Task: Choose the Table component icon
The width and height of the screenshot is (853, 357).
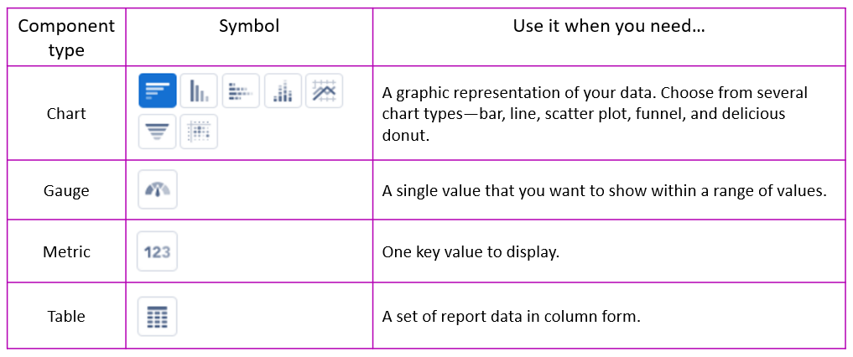Action: 157,316
